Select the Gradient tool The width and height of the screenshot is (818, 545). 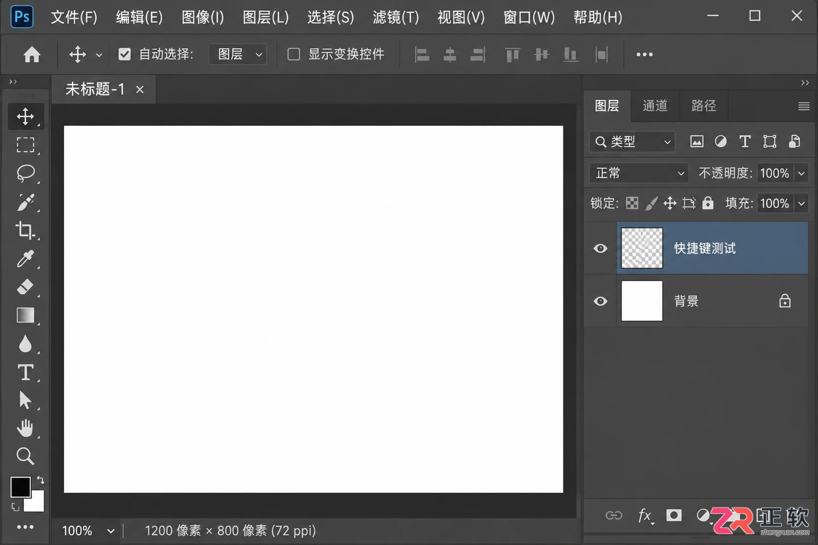point(26,315)
